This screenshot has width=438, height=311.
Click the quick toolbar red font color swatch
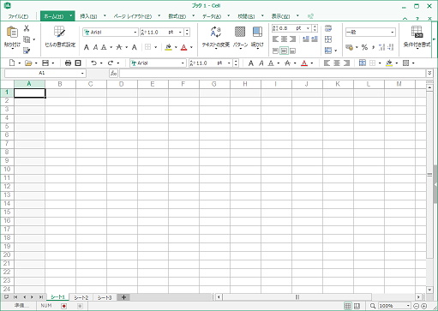tap(304, 63)
